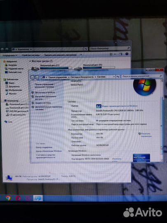Viewport: 167px width, 223px height.
Task: Click scroll down arrow in System window
Action: pos(162,160)
